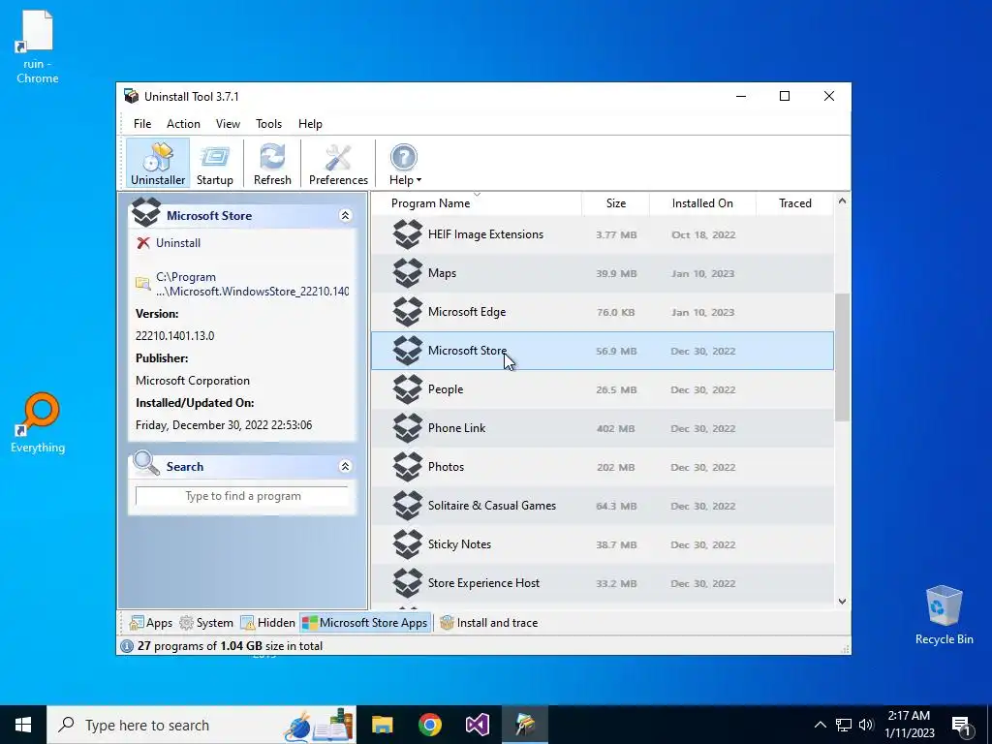The image size is (992, 744).
Task: Select the Everything desktop shortcut
Action: (38, 422)
